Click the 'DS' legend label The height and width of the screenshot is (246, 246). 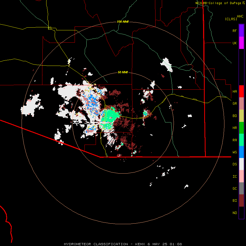pos(235,164)
